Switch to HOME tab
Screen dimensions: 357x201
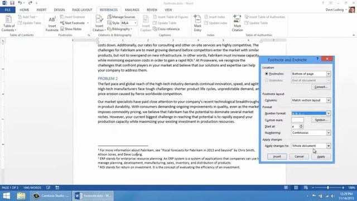click(x=25, y=10)
